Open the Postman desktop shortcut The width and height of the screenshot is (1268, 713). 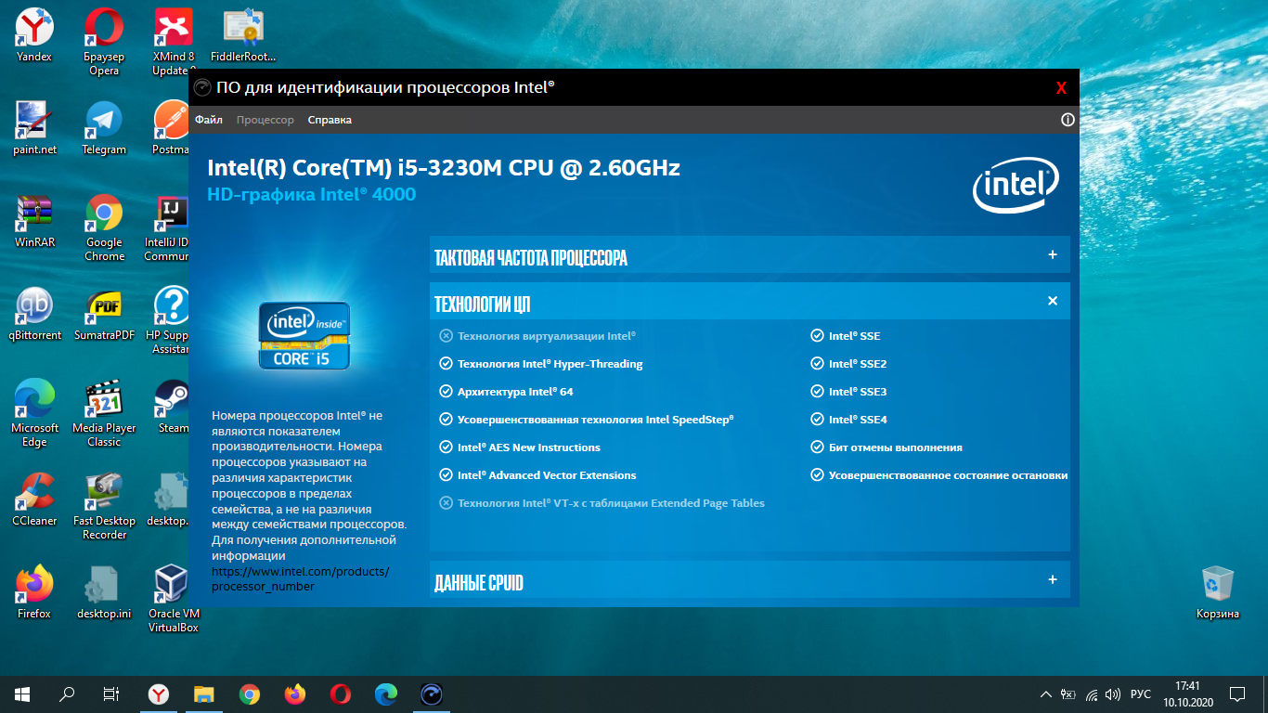(x=171, y=128)
